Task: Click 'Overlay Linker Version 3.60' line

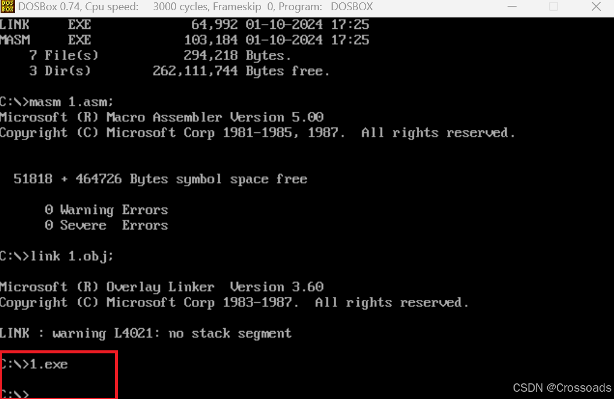Action: point(162,287)
